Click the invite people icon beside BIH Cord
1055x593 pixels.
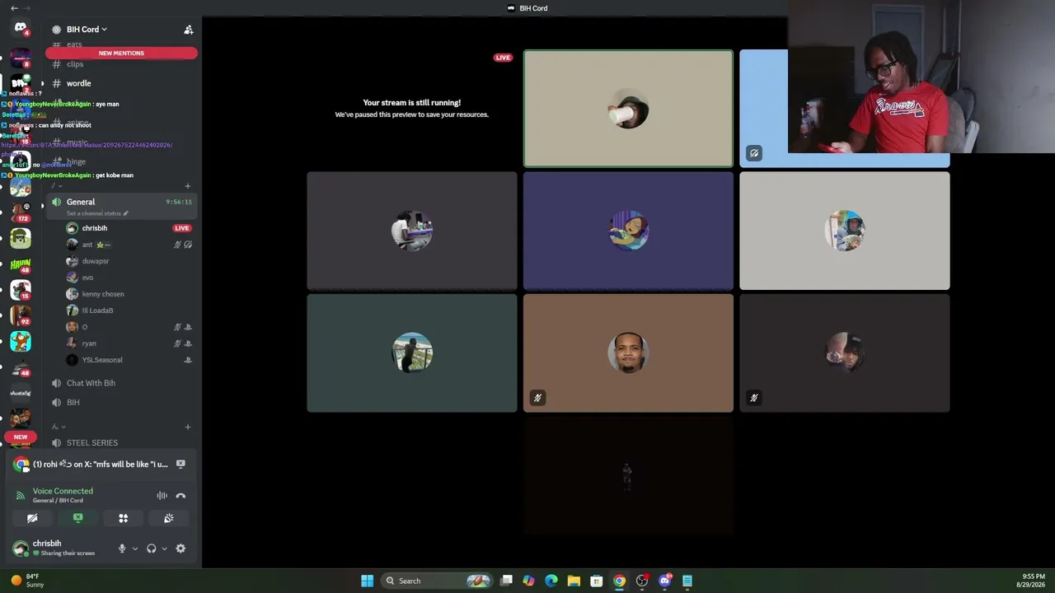[x=189, y=30]
